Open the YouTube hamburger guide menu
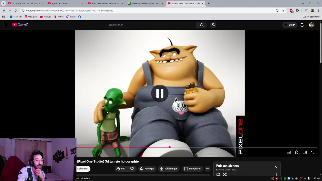Screen dimensions: 322x181 tap(6, 25)
